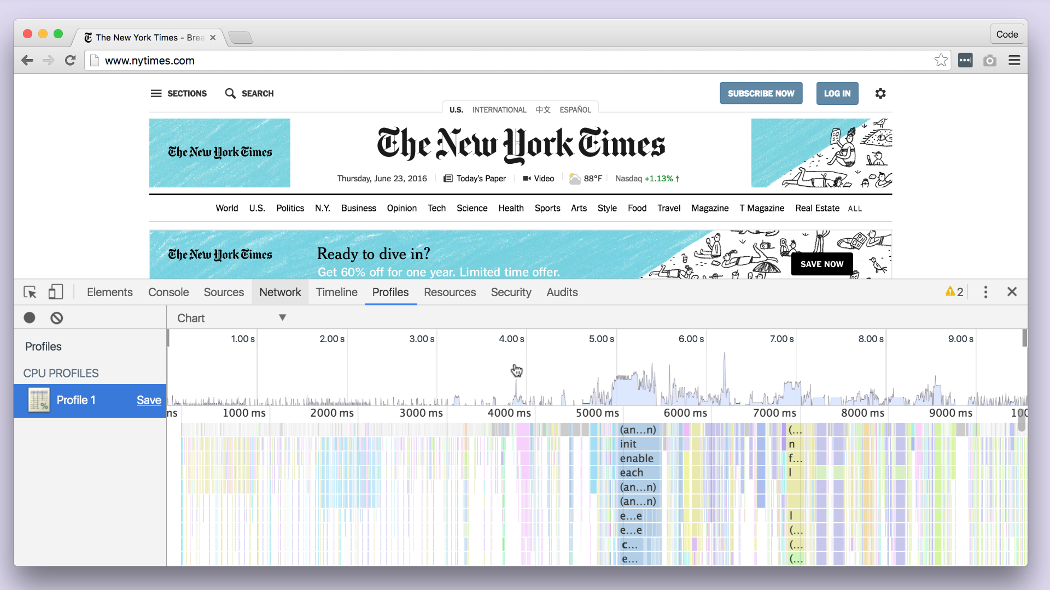
Task: Show ALL sections link
Action: [x=855, y=209]
